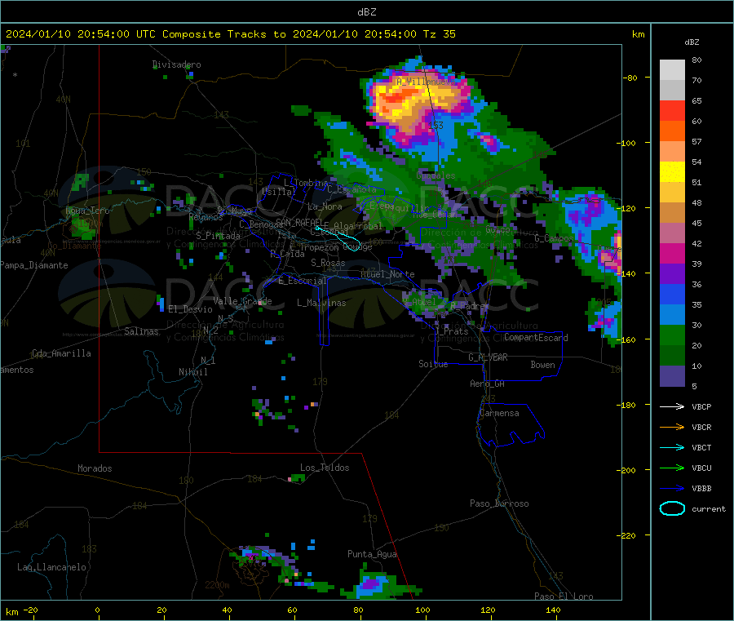
Task: Click the 'Soitue' map label
Action: [x=433, y=364]
